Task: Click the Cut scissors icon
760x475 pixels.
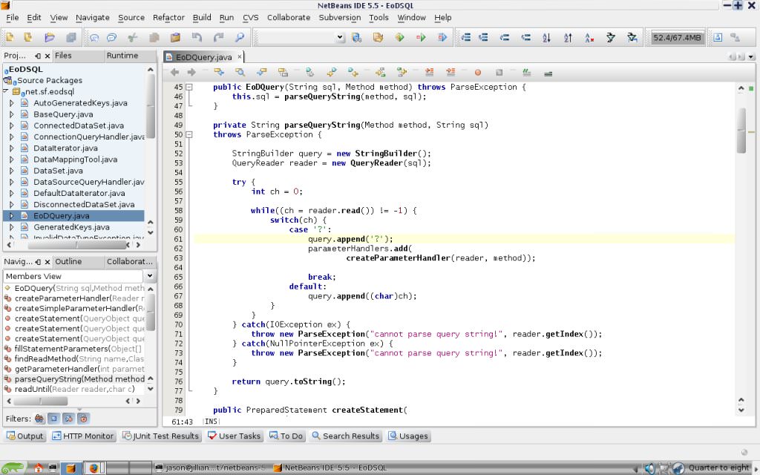Action: (x=132, y=37)
